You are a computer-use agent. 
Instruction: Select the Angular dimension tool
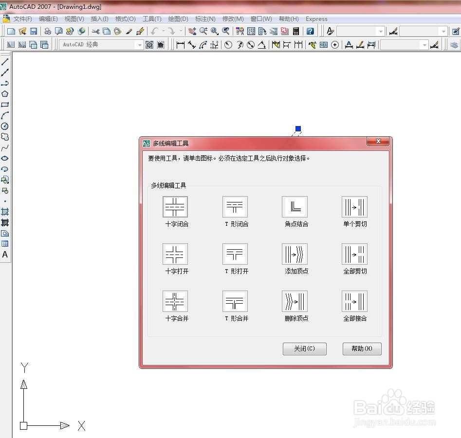tap(262, 45)
